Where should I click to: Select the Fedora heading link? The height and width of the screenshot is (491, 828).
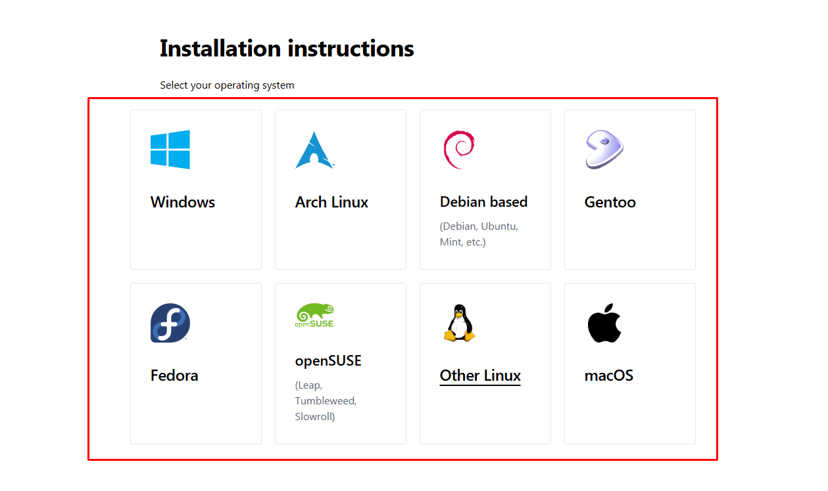click(x=174, y=375)
